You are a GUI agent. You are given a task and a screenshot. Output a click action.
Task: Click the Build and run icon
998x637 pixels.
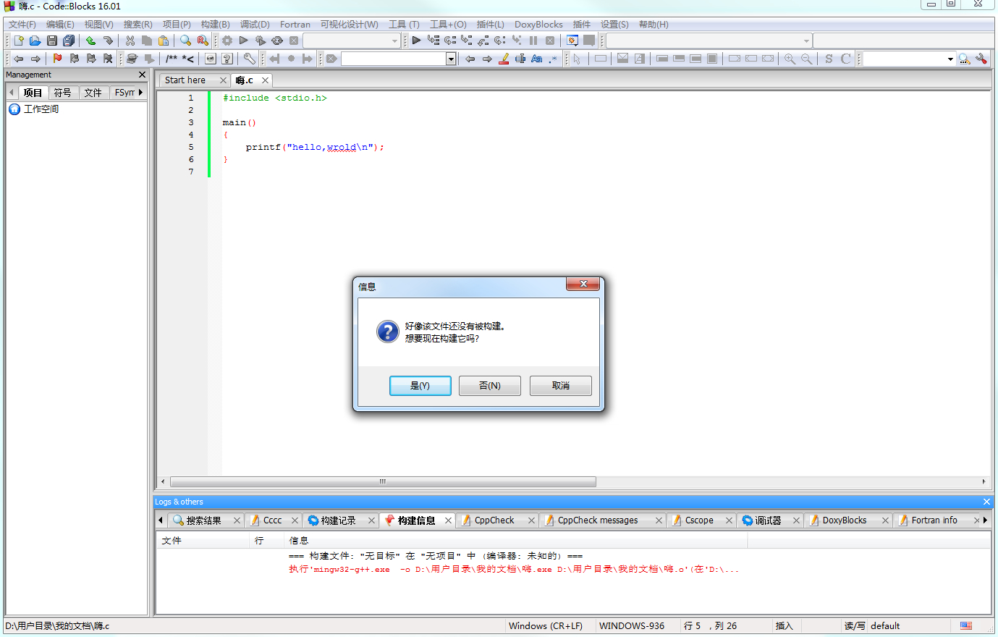click(x=261, y=41)
